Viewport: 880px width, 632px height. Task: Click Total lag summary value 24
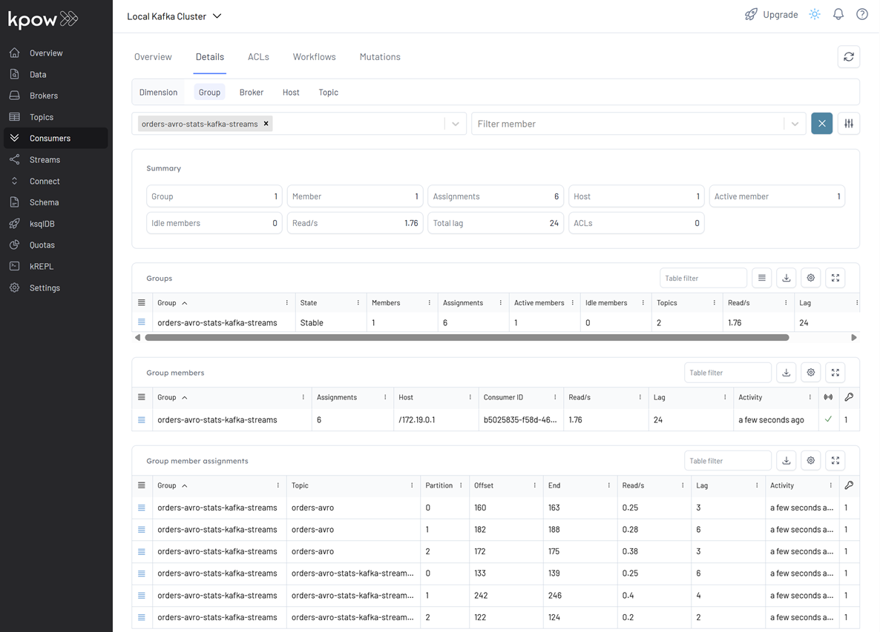pos(554,223)
